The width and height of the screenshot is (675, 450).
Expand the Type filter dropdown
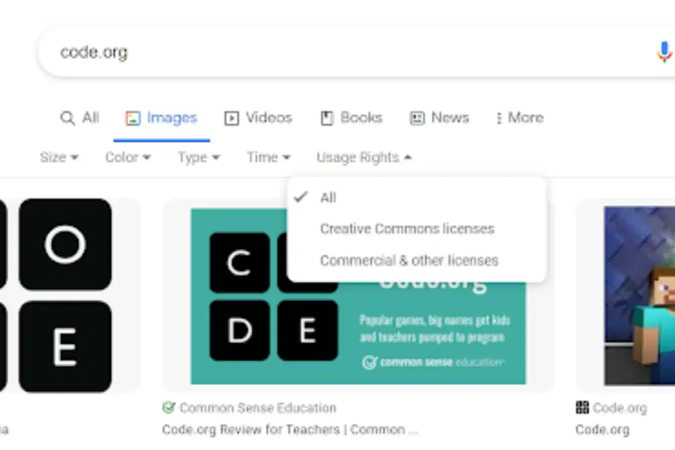tap(199, 157)
